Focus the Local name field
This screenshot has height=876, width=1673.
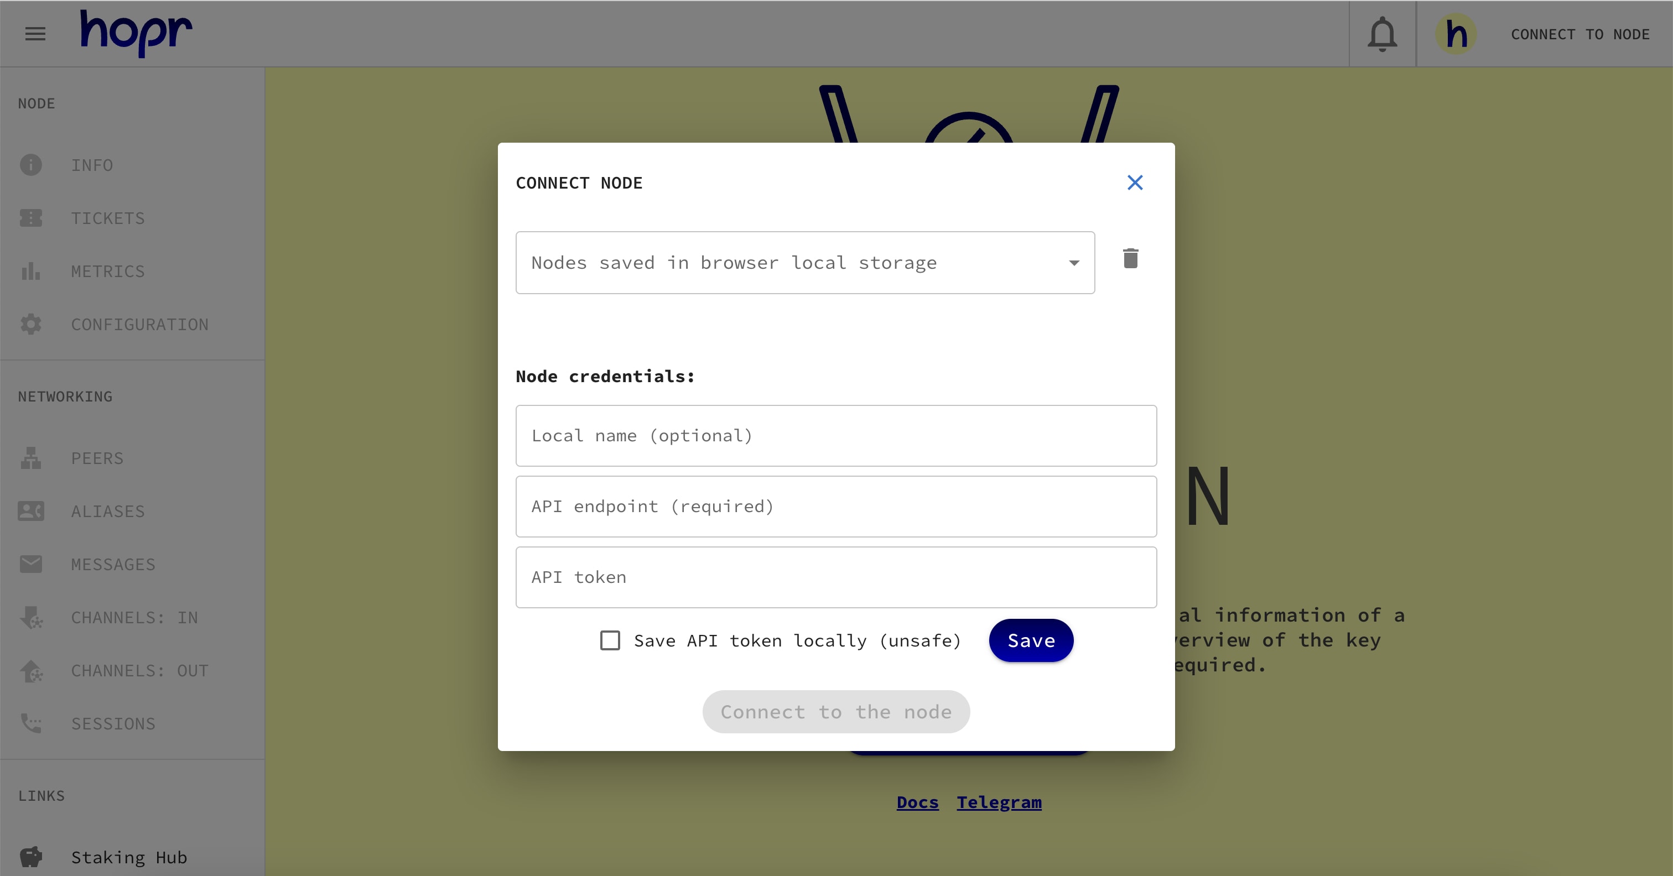pos(836,436)
